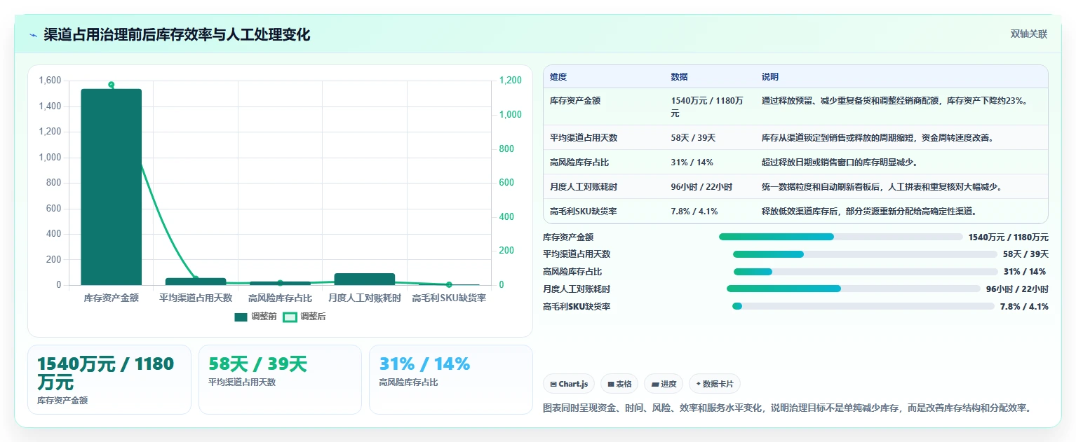
Task: Click the footer note starting 图表同时呈现
Action: pos(788,408)
